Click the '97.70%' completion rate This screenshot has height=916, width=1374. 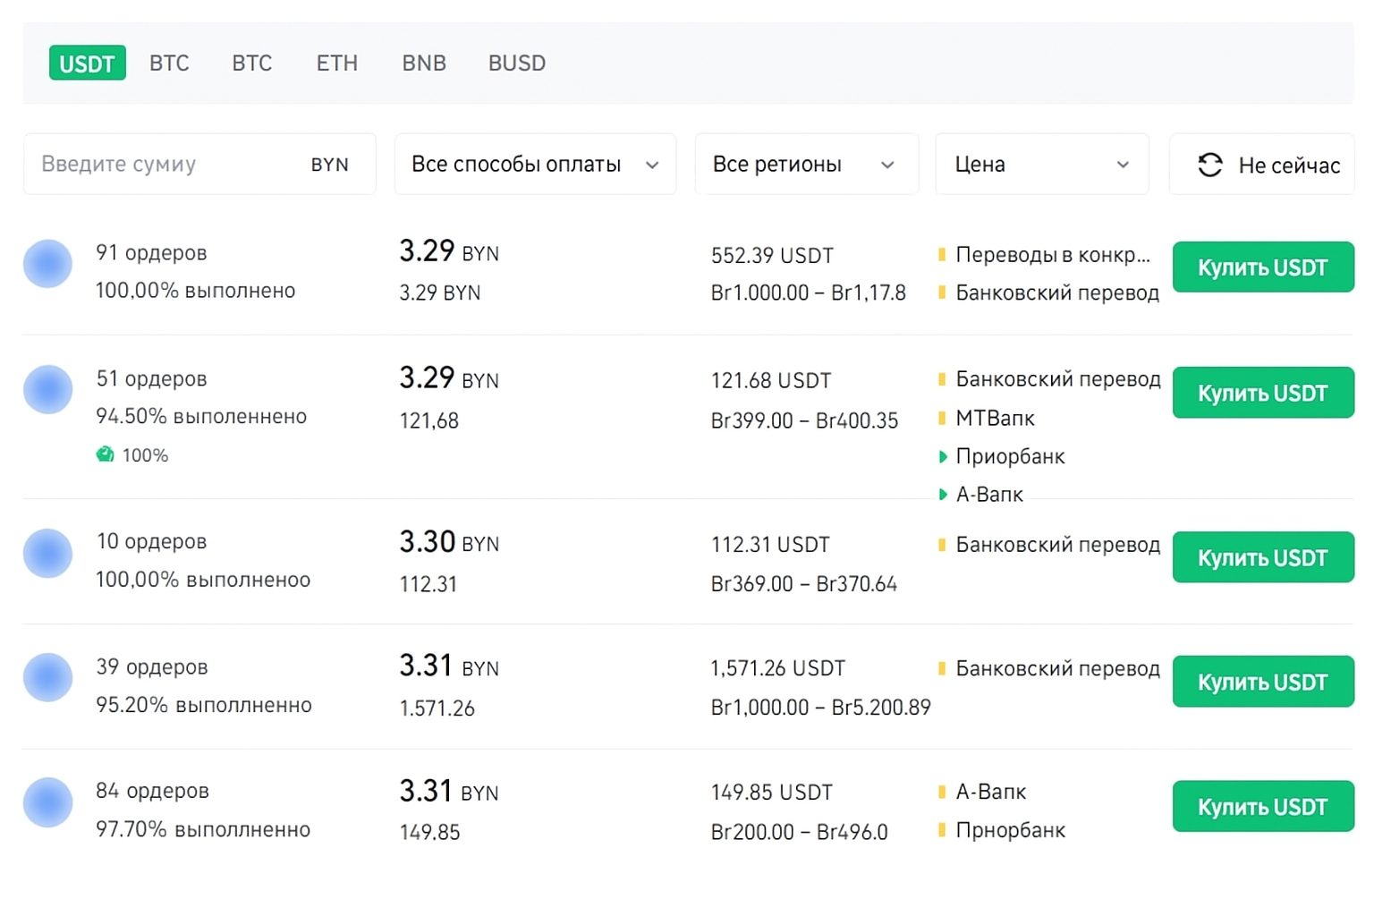coord(131,830)
